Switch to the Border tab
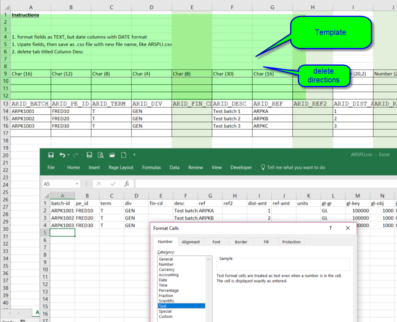 point(241,241)
